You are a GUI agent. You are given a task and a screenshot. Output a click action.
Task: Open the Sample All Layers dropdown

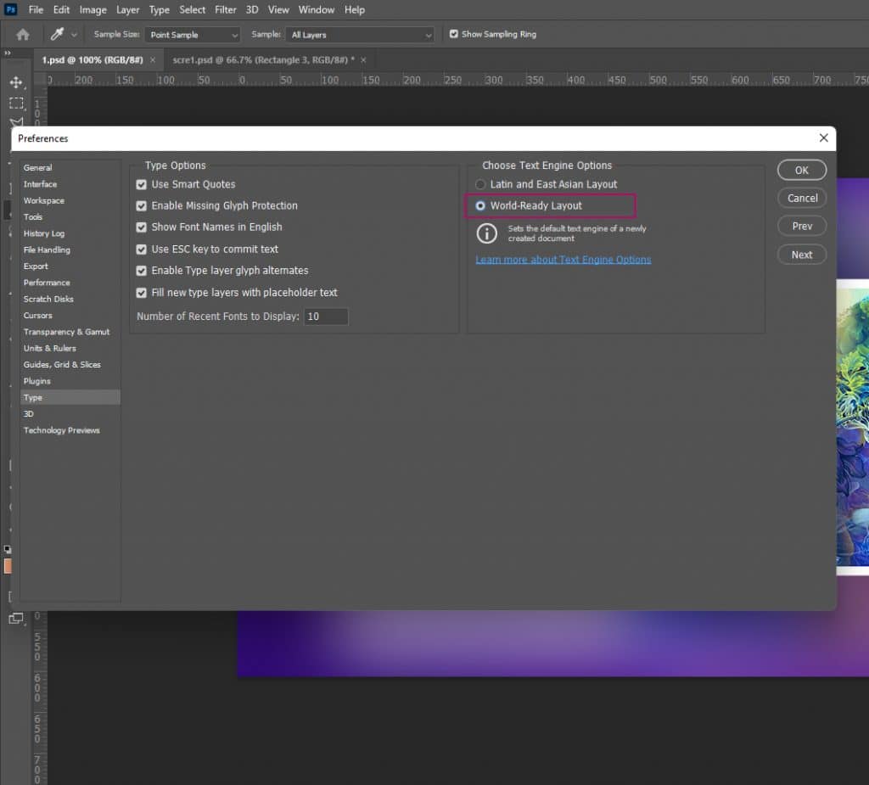coord(360,35)
